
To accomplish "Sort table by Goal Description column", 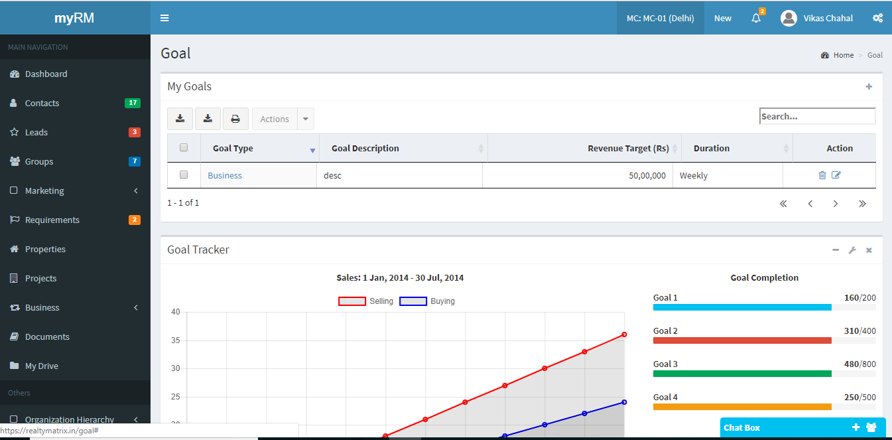I will [403, 148].
